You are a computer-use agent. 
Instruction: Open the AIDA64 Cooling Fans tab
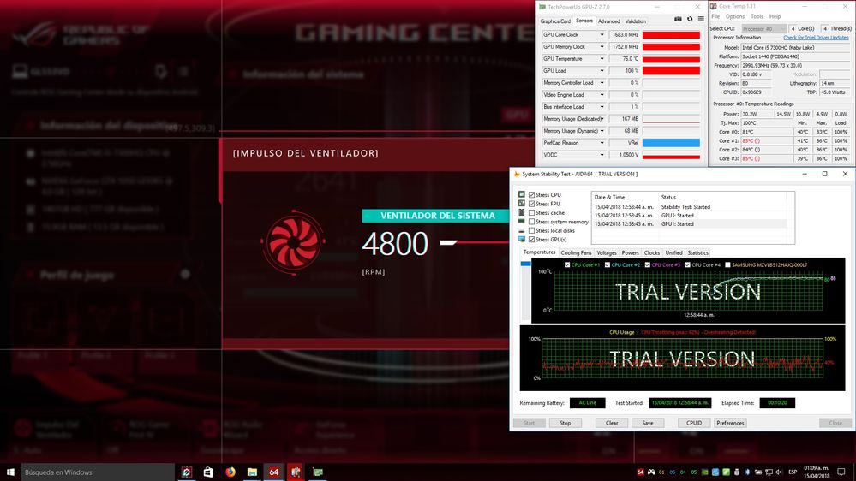(576, 253)
